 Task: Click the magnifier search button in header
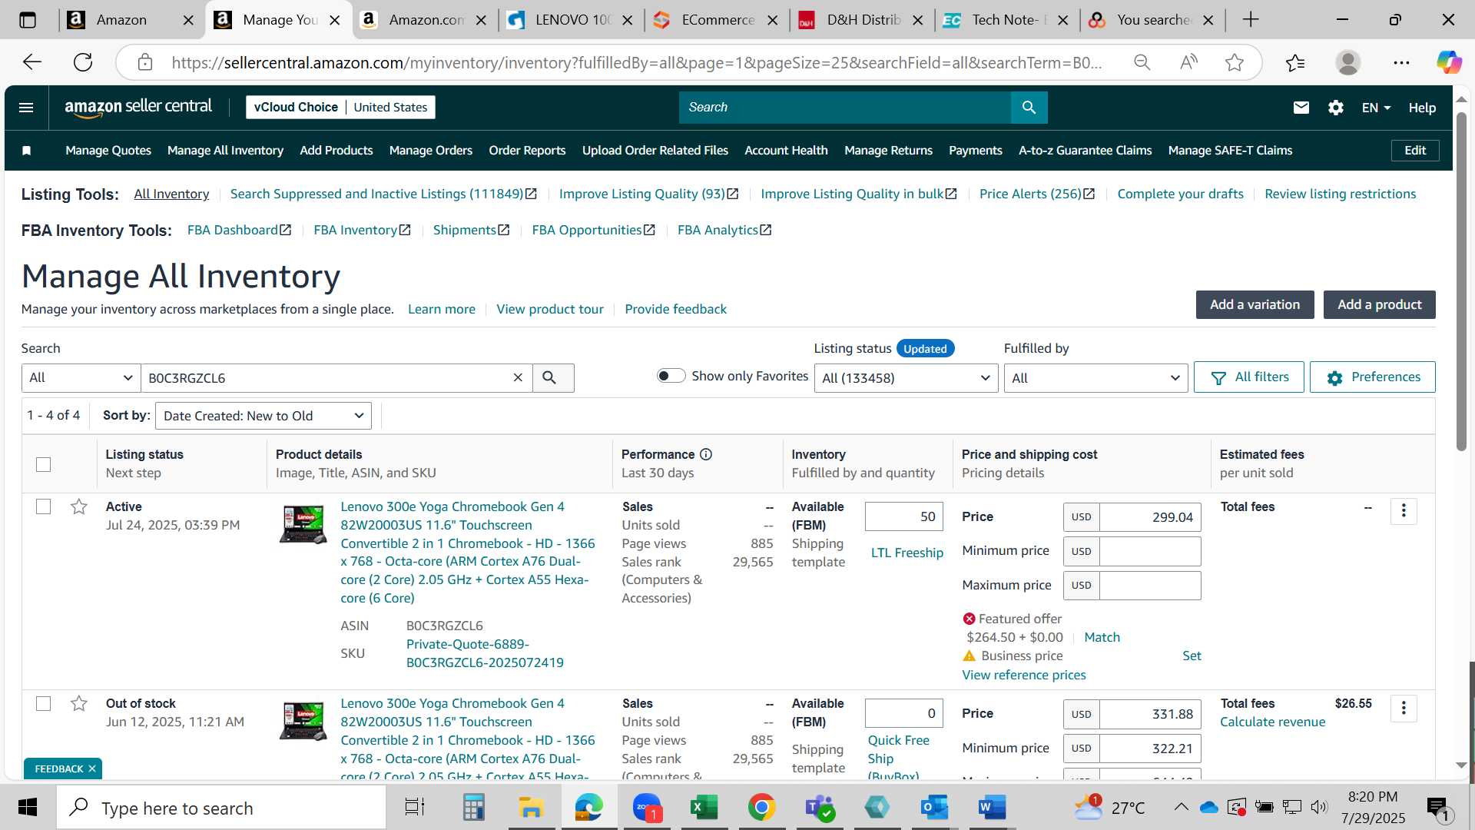point(1029,108)
